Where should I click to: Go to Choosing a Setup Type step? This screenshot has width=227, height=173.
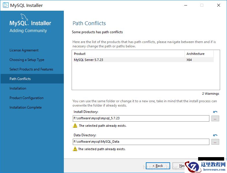click(27, 60)
